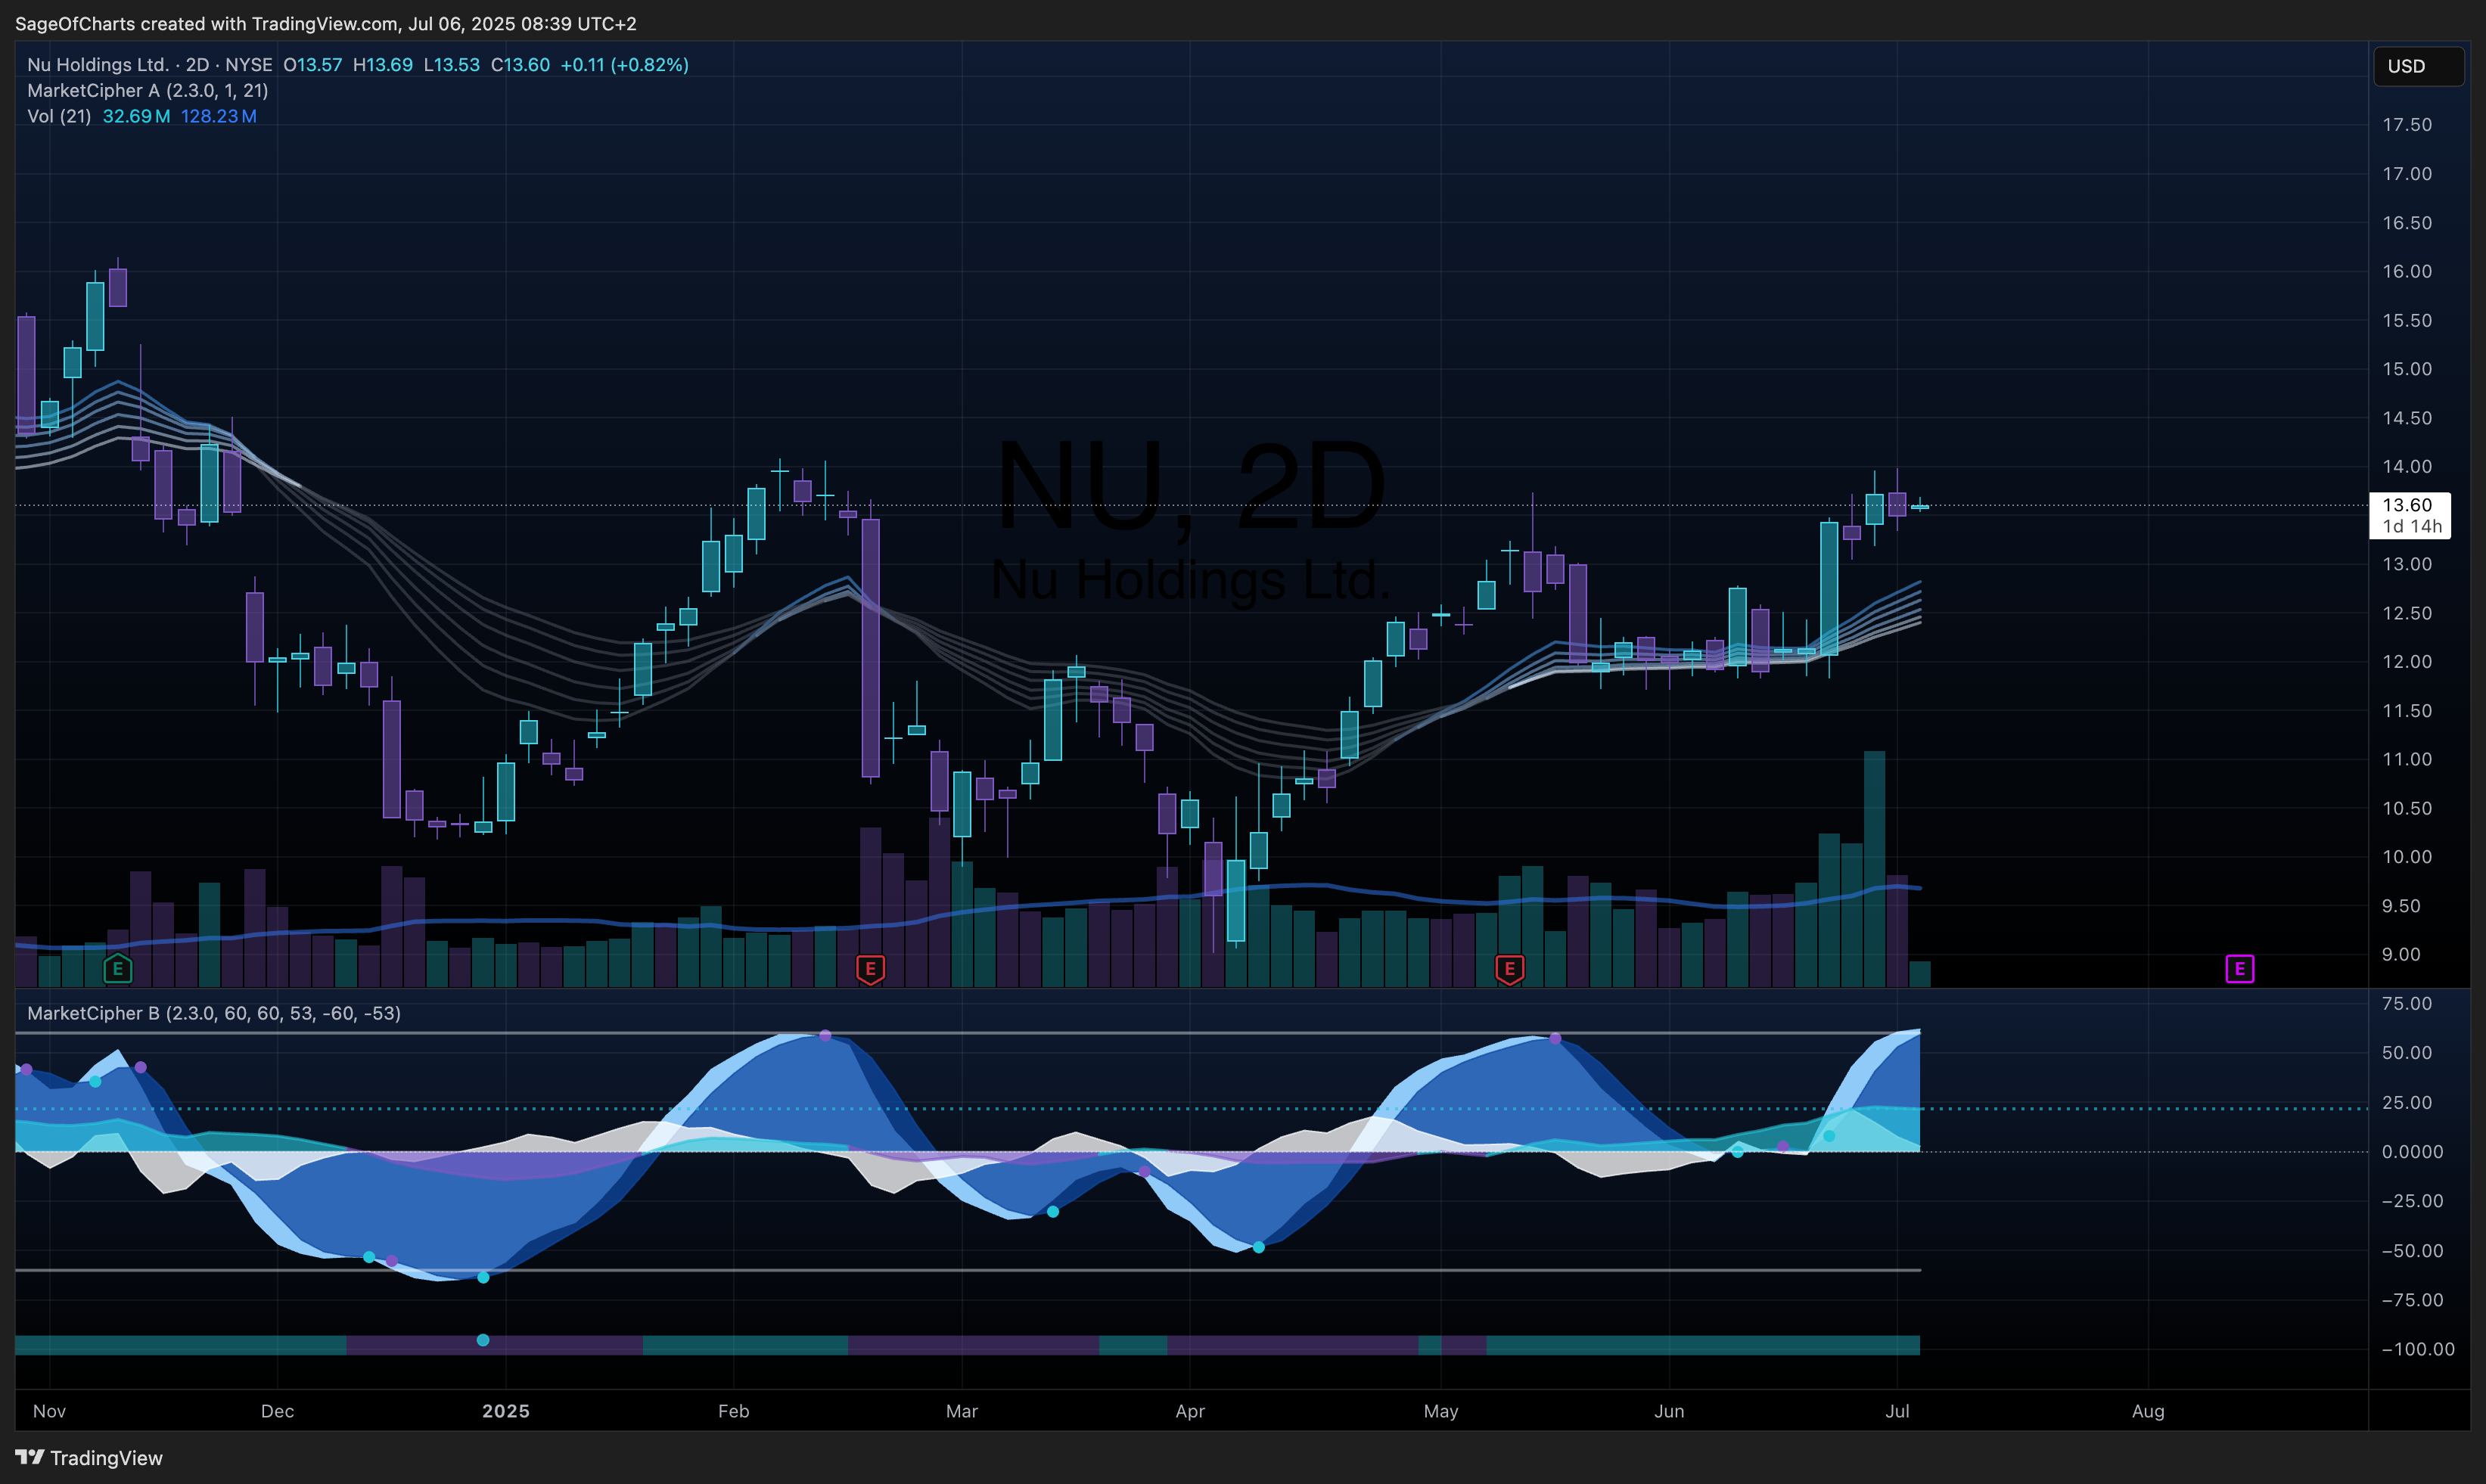Click the change value +0.11 (+0.82%)
2486x1484 pixels.
tap(624, 65)
